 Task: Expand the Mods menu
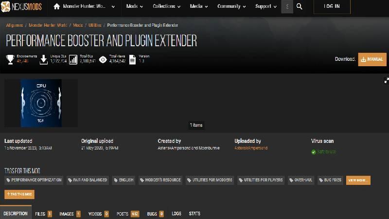(135, 6)
